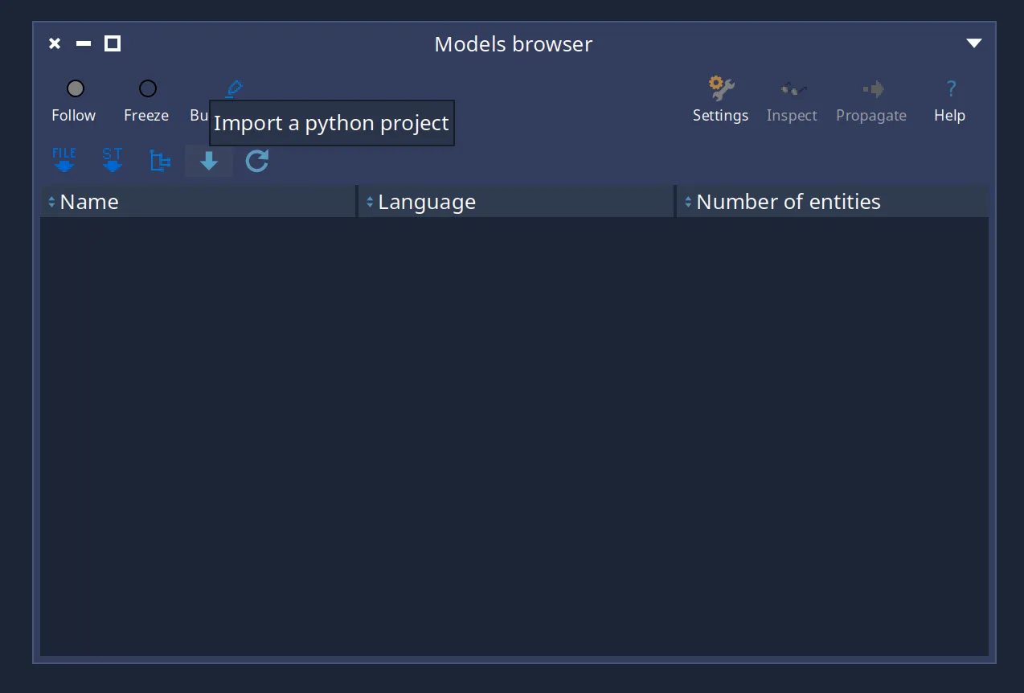Click the pen-icon toolbar button partly hidden by the tooltip
This screenshot has height=693, width=1024.
pyautogui.click(x=233, y=88)
